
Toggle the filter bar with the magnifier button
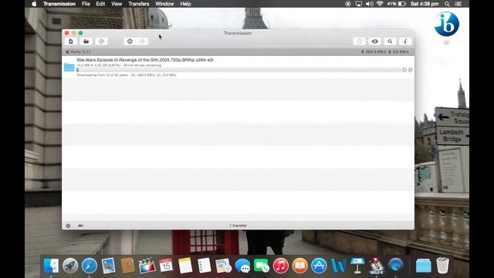(x=390, y=41)
